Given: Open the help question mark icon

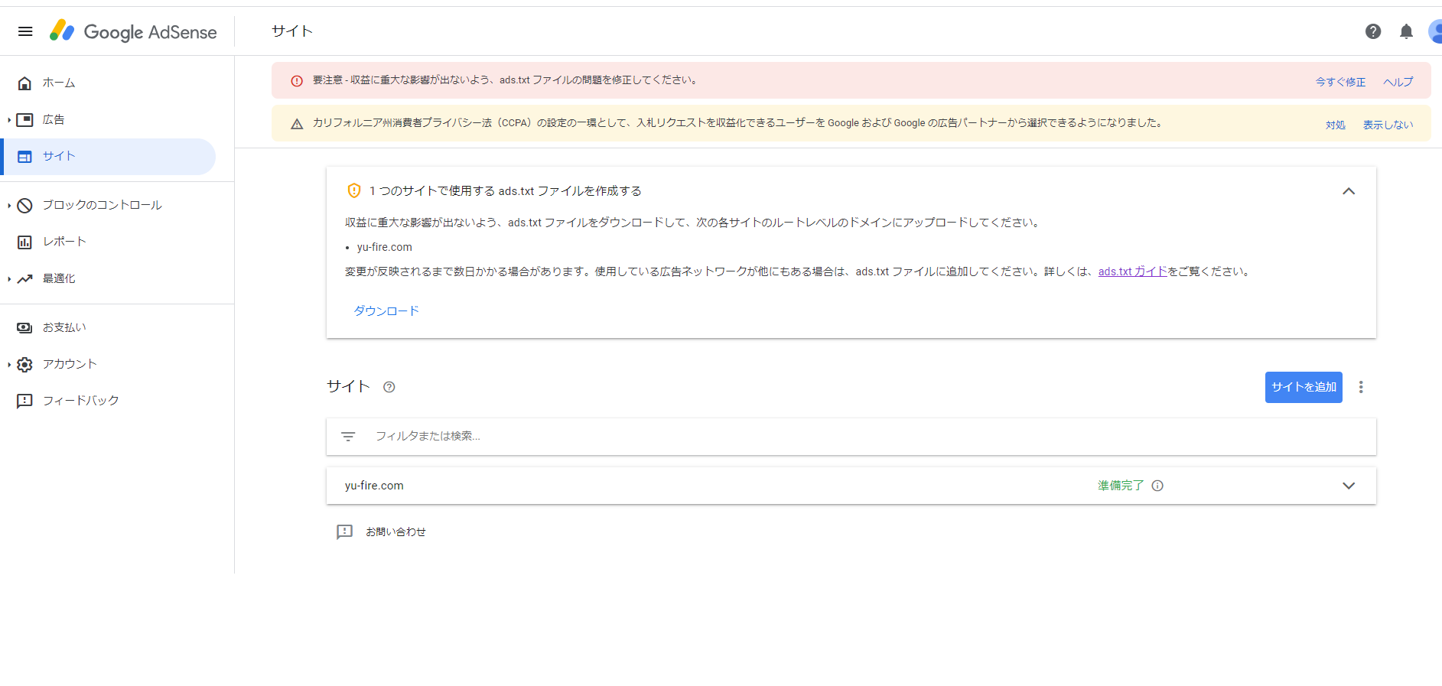Looking at the screenshot, I should pos(1373,31).
